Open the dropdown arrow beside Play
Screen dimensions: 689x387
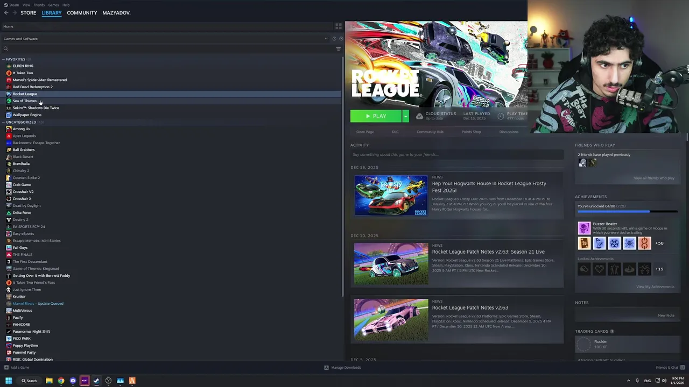405,116
